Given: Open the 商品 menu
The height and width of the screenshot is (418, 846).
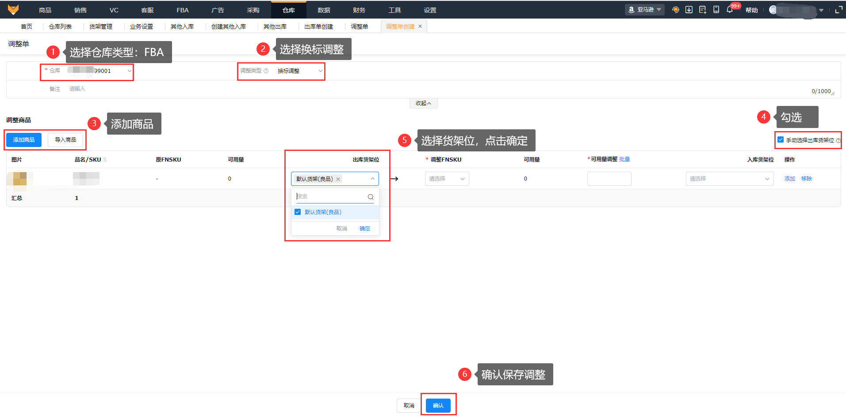Looking at the screenshot, I should pyautogui.click(x=45, y=10).
